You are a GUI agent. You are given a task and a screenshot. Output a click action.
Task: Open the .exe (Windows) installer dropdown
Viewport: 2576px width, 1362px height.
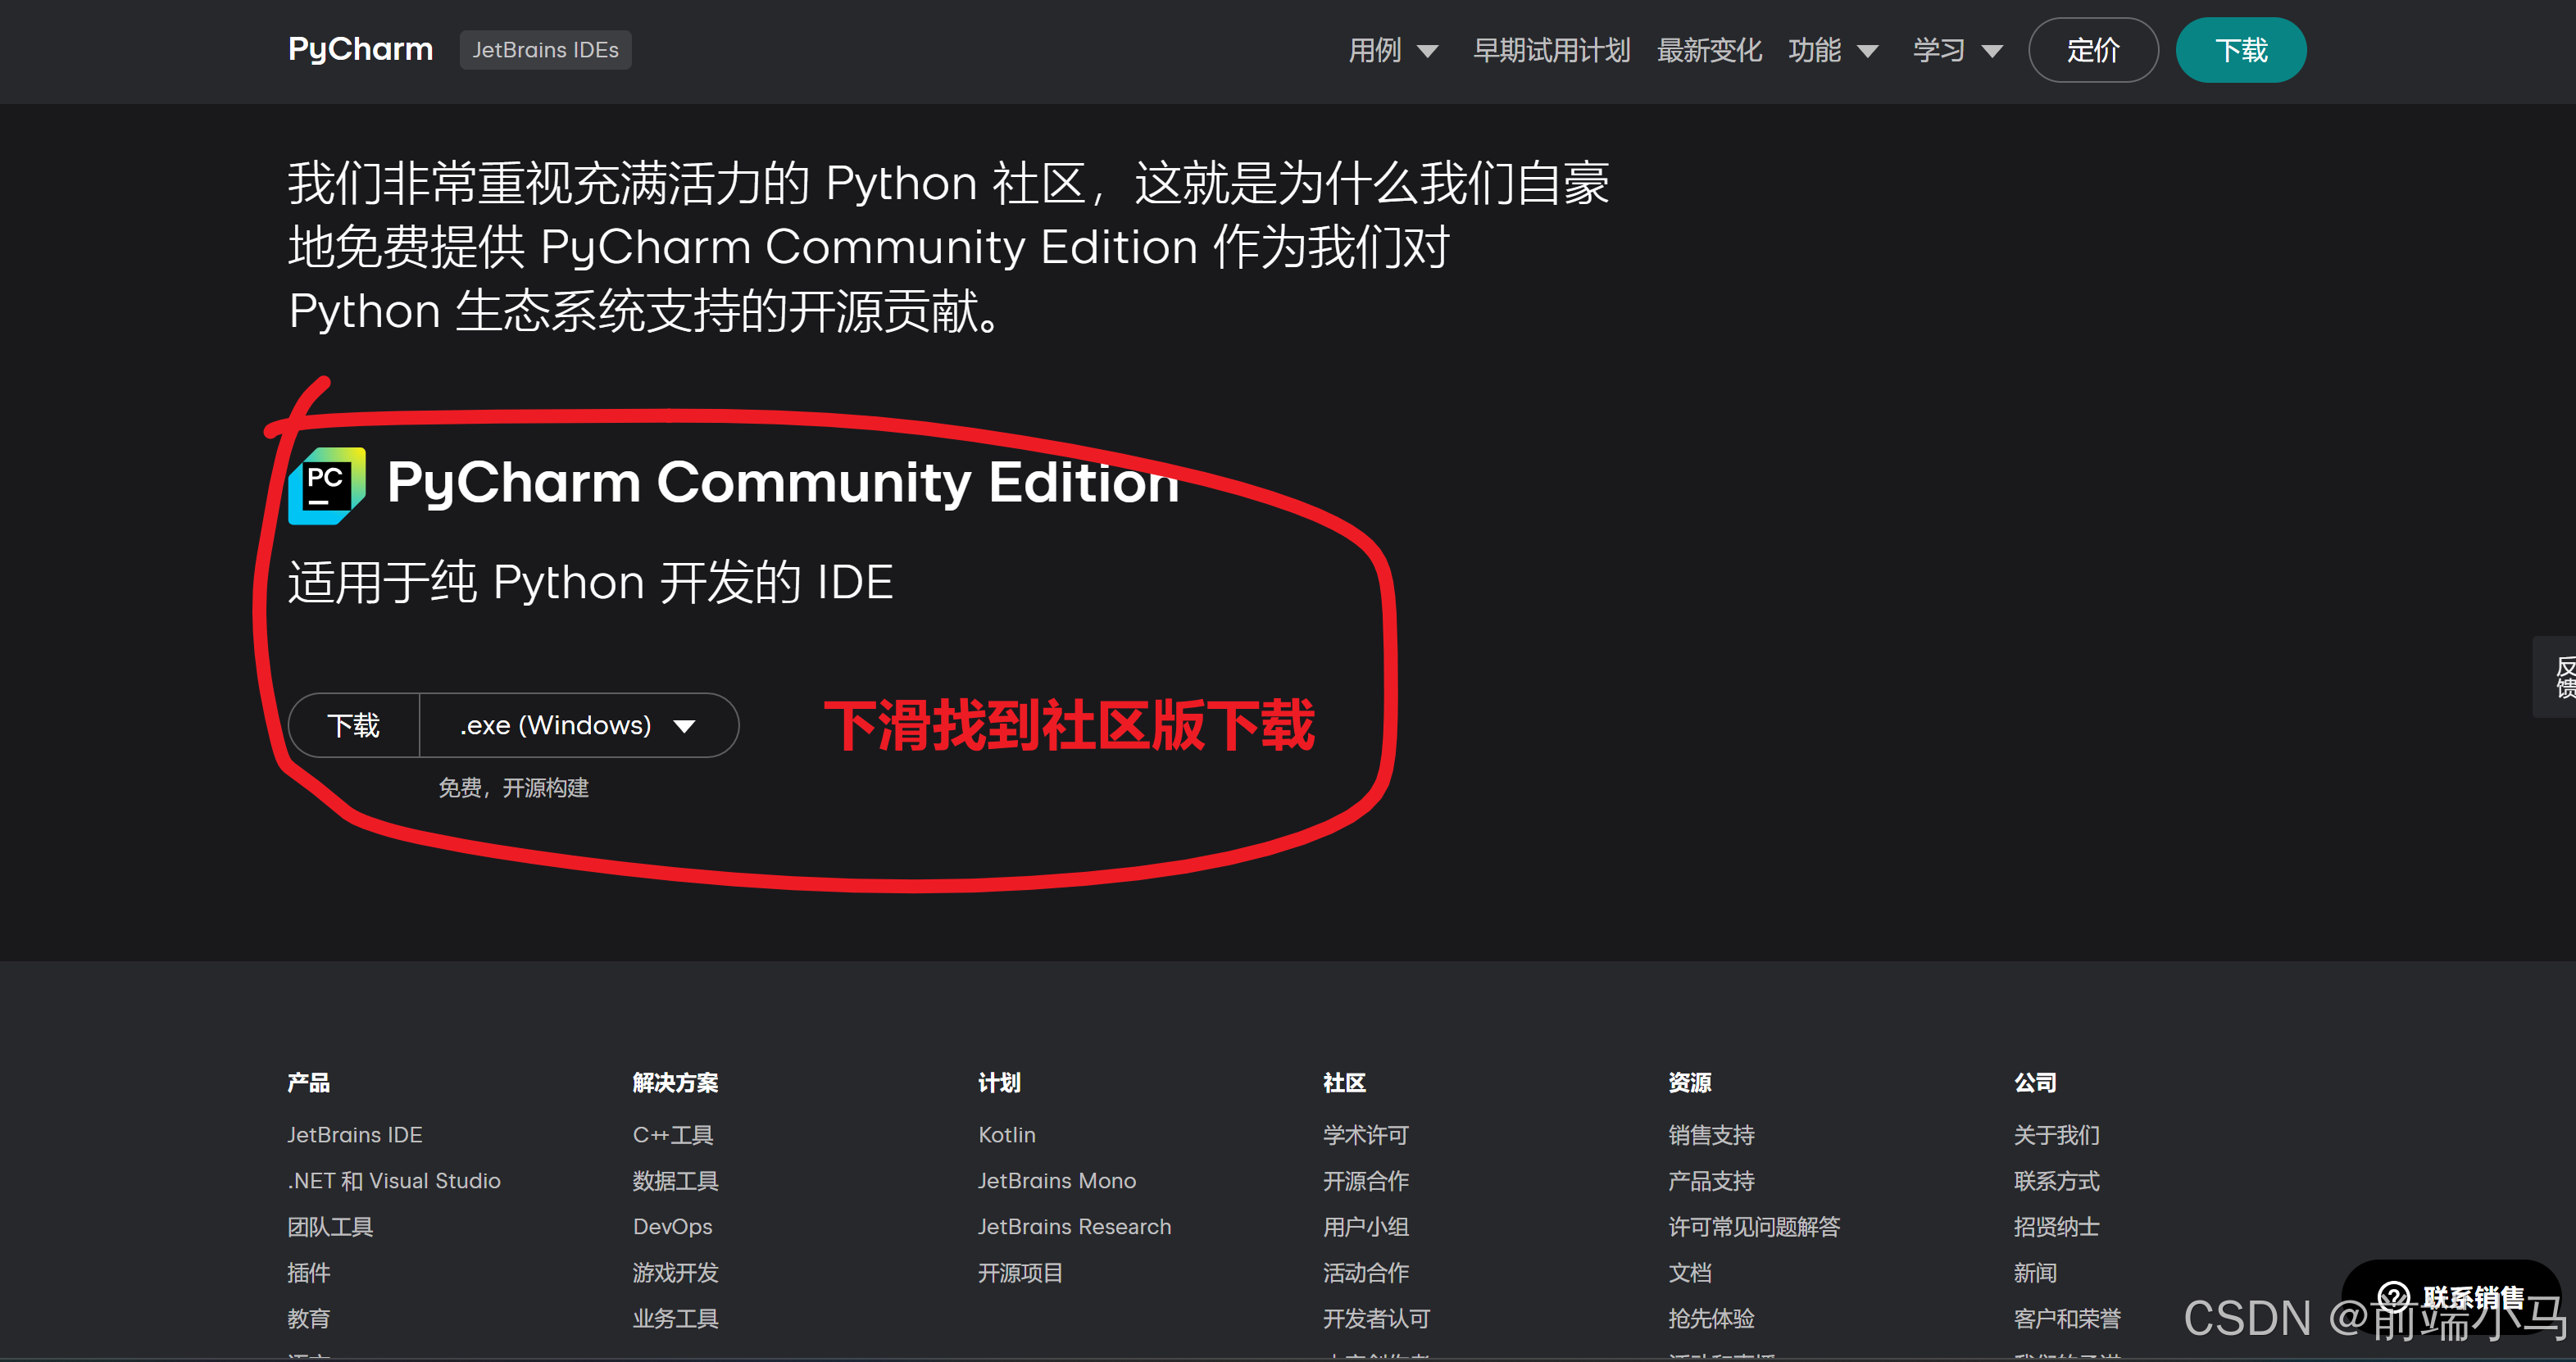(x=579, y=725)
